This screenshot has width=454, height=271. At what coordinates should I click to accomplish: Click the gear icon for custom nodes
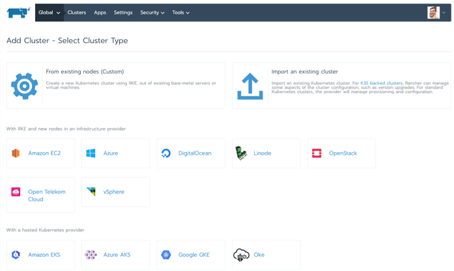[x=25, y=86]
